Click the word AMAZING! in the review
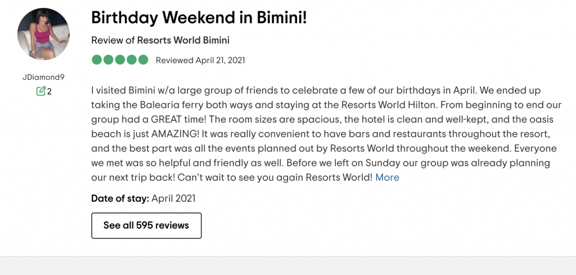 click(x=174, y=134)
